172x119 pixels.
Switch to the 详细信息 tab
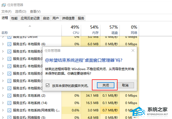68,18
